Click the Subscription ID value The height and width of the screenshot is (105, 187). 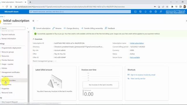pyautogui.click(x=70, y=43)
